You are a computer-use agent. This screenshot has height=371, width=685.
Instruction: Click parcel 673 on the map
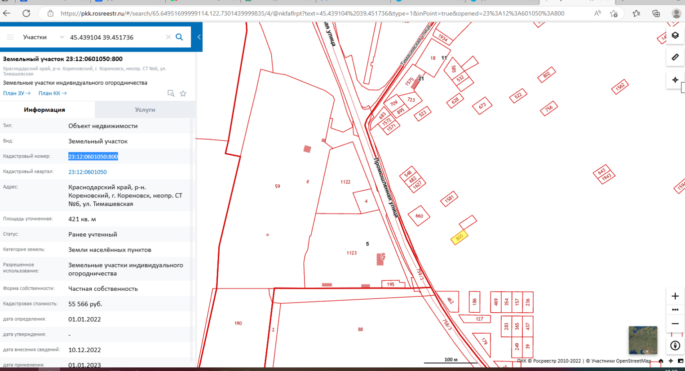click(482, 106)
